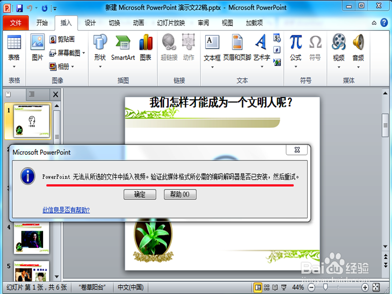Switch to Normal view in status bar
Screen dimensions: 392x294
[x=258, y=288]
